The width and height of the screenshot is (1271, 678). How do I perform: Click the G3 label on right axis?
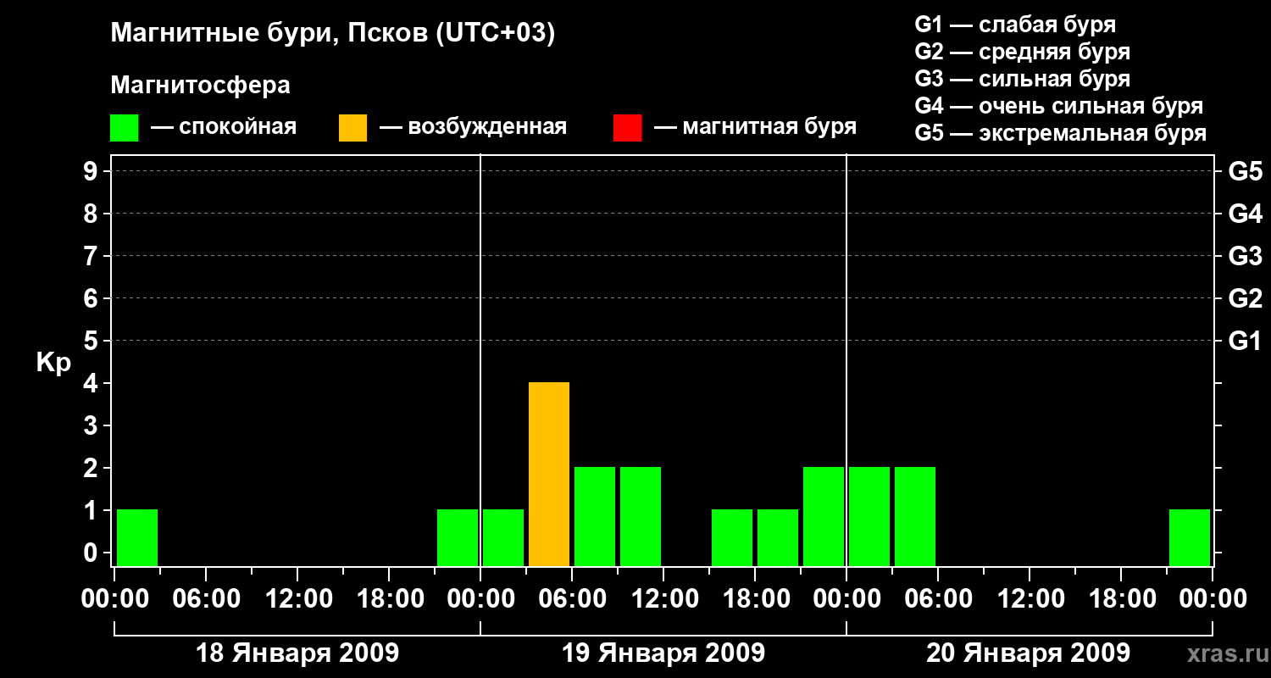(1246, 256)
